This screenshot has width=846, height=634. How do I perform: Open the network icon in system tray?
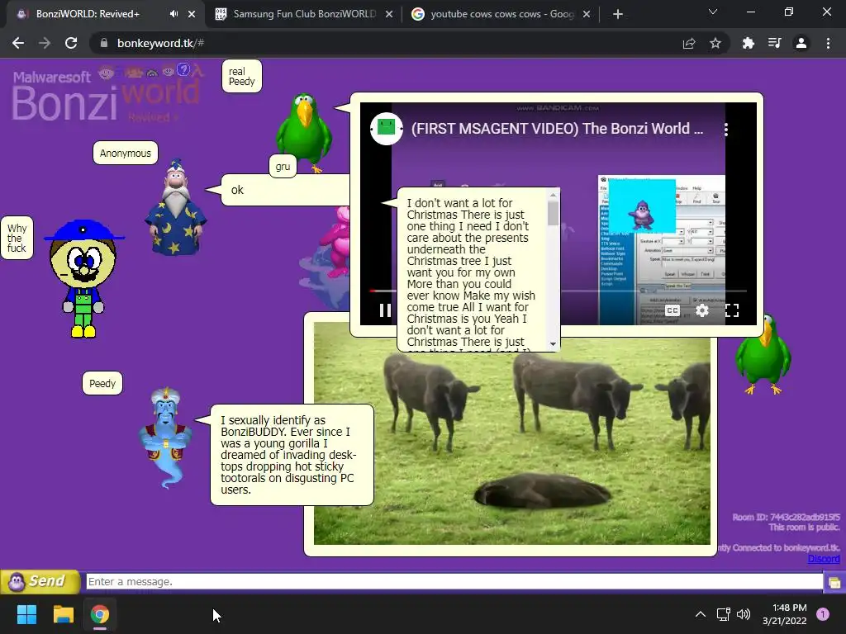pyautogui.click(x=723, y=614)
